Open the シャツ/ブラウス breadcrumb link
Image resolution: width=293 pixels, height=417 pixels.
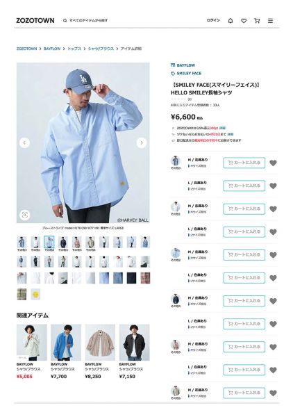[x=101, y=49]
